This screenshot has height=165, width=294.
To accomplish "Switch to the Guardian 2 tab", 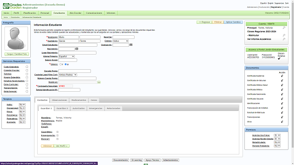I will (x=62, y=108).
